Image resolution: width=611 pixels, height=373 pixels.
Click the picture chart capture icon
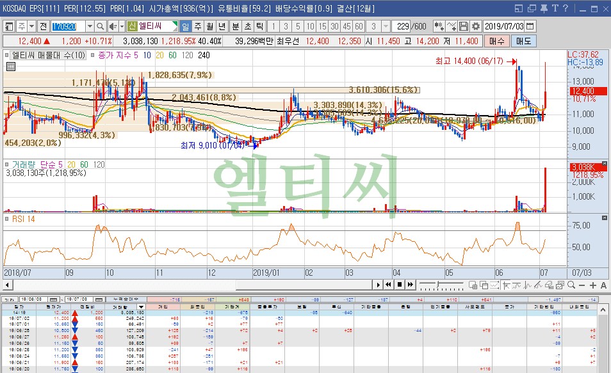(x=560, y=285)
